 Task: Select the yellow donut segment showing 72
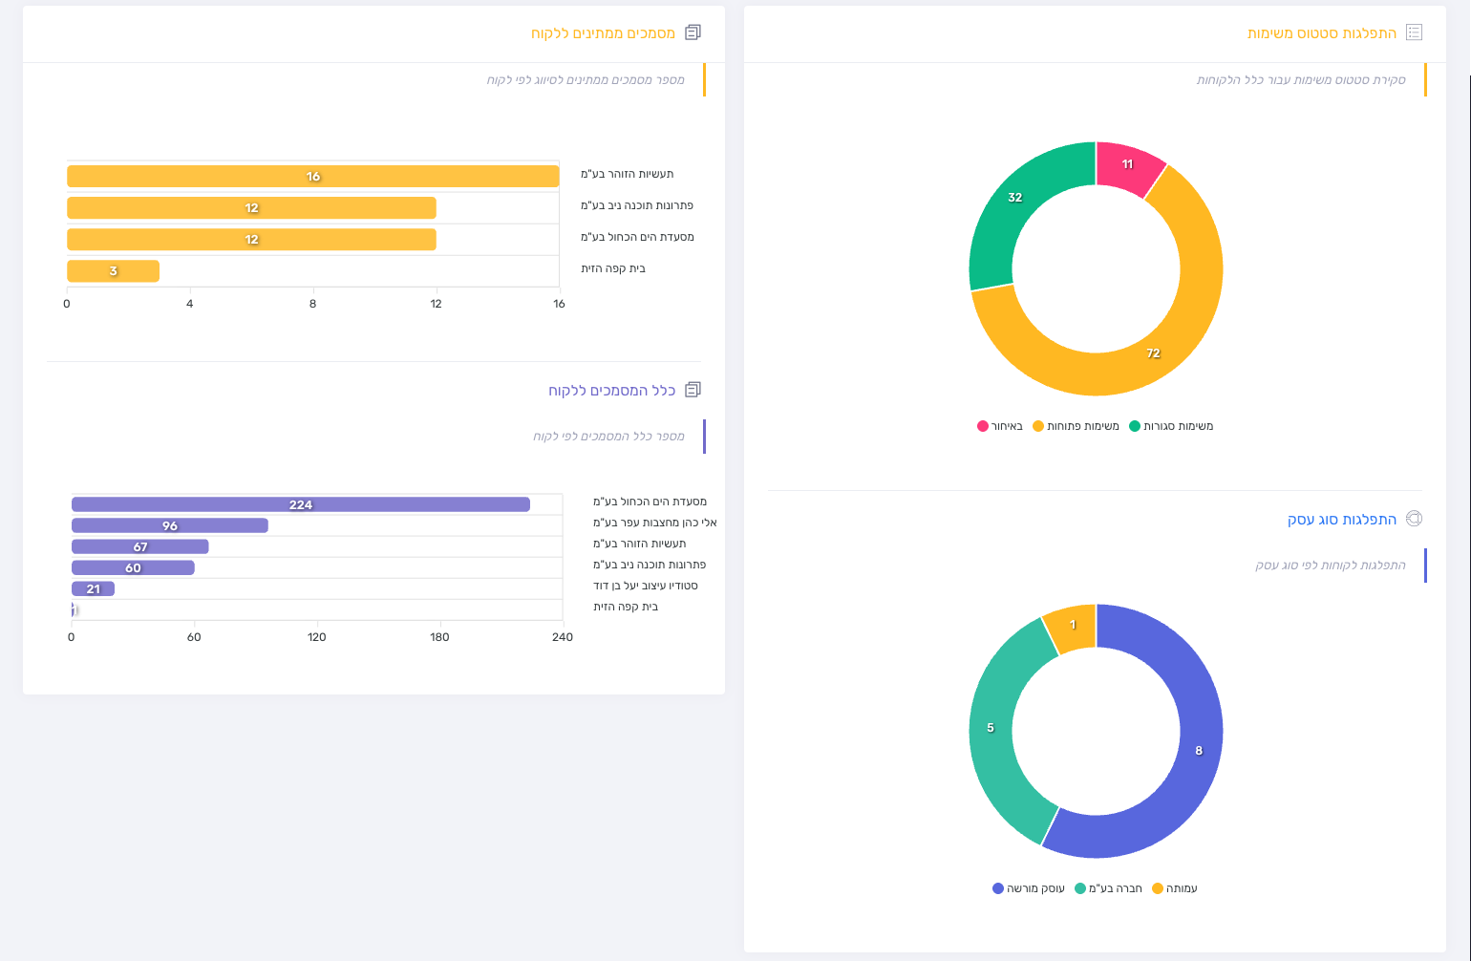(1153, 352)
